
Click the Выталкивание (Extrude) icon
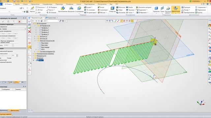63,9
